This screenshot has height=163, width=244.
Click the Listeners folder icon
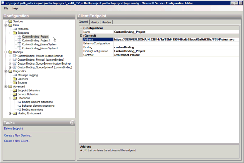(15, 79)
